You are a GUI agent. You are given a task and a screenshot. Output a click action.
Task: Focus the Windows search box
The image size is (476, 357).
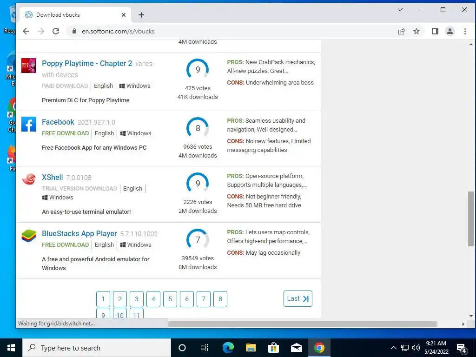tap(97, 348)
